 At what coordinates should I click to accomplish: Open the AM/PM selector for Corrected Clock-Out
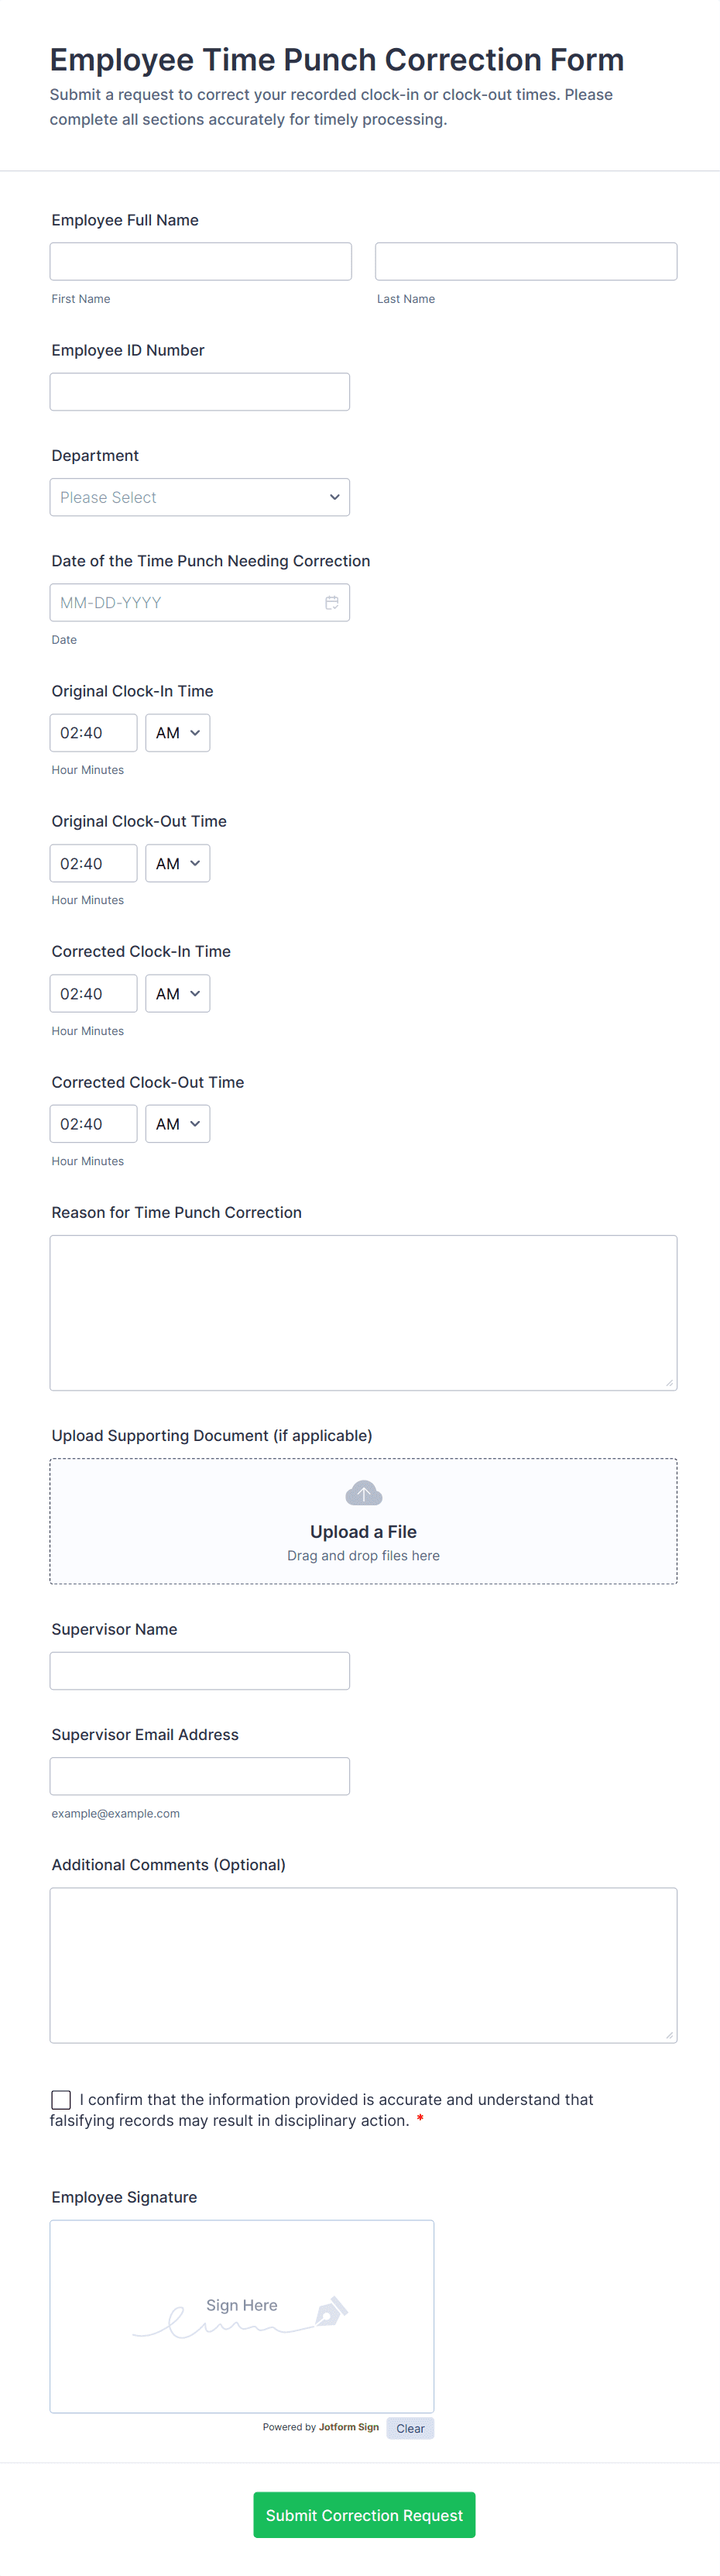(x=177, y=1123)
